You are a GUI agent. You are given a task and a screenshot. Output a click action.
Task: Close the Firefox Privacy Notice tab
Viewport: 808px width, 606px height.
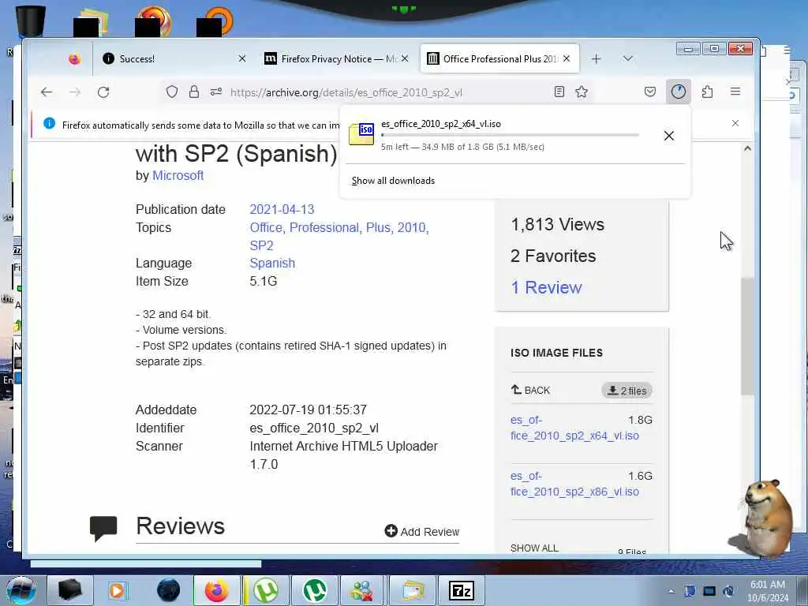pyautogui.click(x=405, y=58)
